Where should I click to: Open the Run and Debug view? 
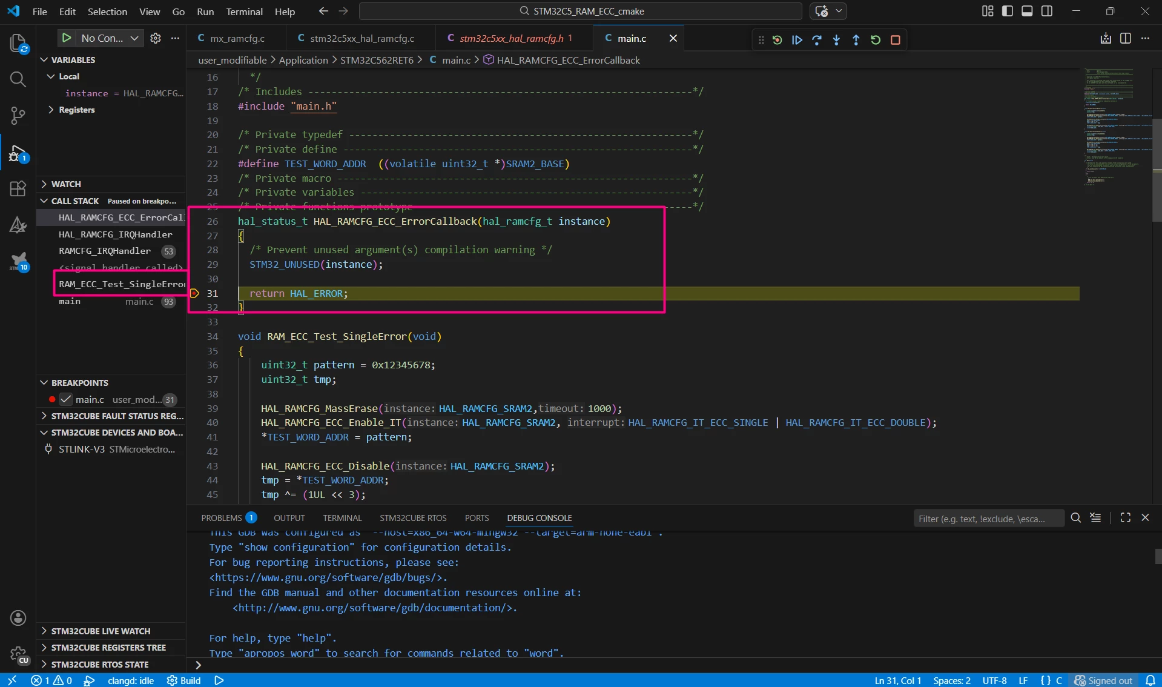coord(18,153)
